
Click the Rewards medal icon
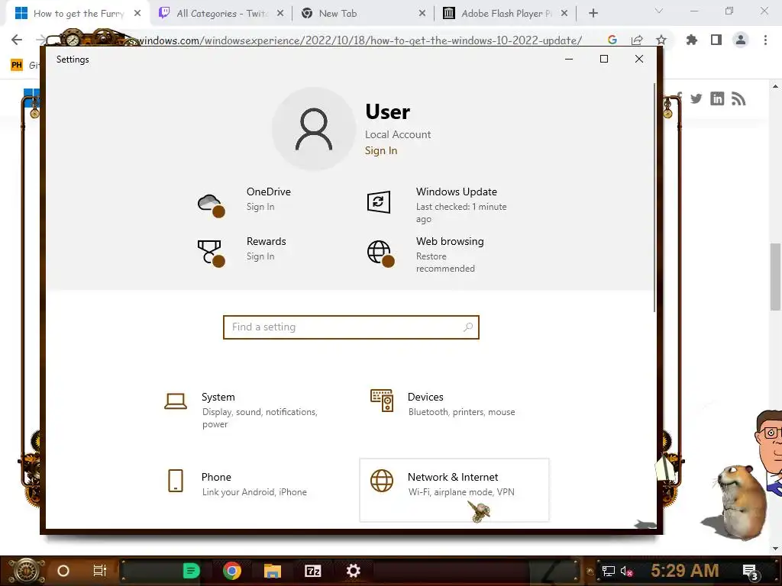coord(211,253)
